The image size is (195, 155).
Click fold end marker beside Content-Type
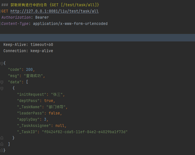click(x=1, y=24)
